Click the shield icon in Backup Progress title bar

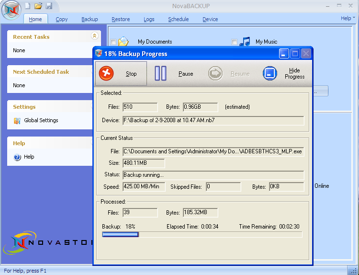99,53
